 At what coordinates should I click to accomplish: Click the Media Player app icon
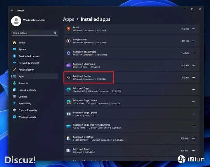click(68, 41)
